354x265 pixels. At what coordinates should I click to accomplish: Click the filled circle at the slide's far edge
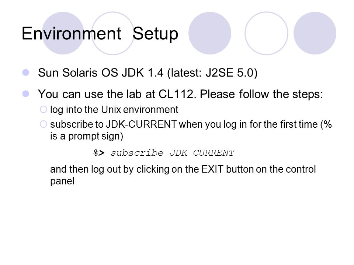click(x=315, y=33)
